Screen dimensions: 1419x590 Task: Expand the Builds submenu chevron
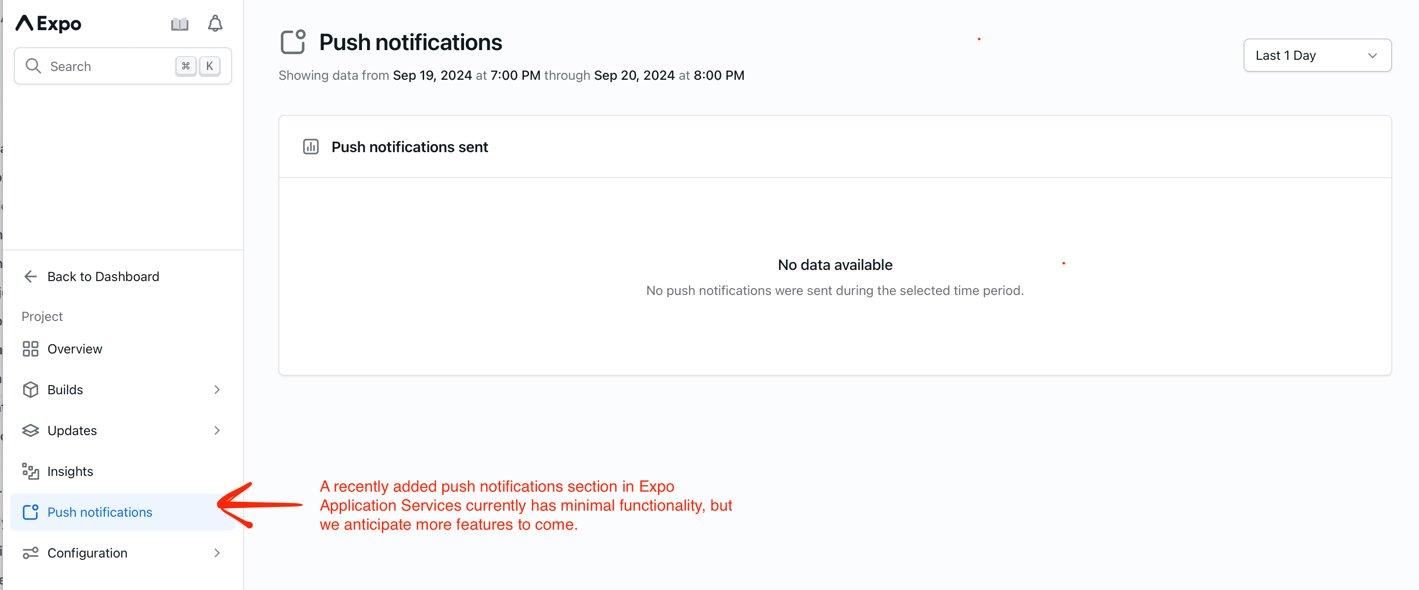pos(217,390)
